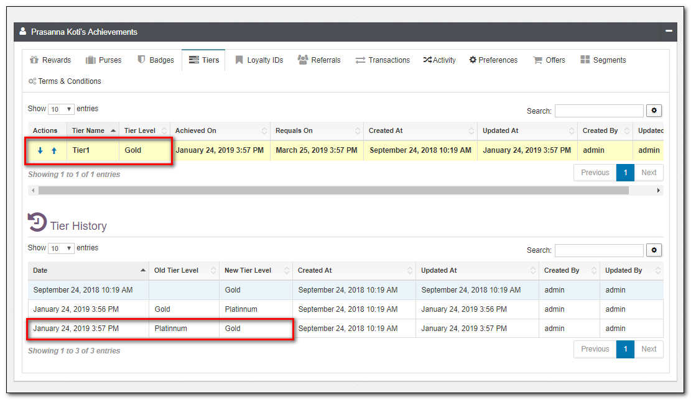Click the upgrade tier up arrow icon

tap(54, 151)
